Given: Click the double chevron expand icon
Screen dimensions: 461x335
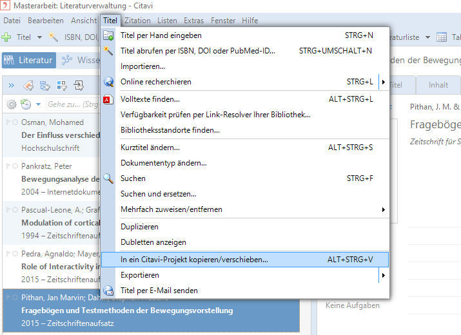Looking at the screenshot, I should tap(12, 86).
